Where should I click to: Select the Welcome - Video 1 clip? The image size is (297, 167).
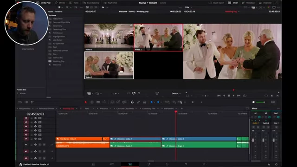pyautogui.click(x=136, y=139)
